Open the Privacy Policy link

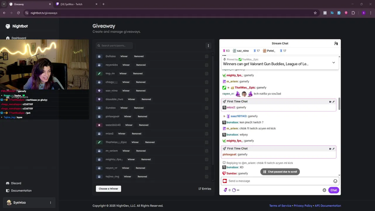[x=303, y=206]
